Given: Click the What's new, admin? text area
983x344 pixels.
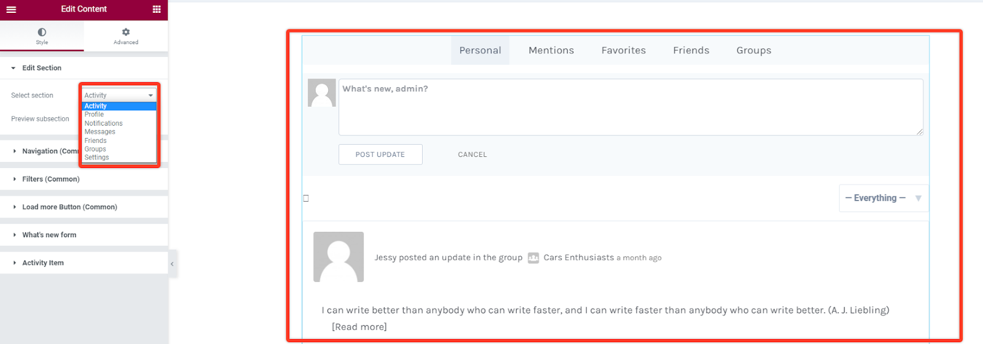Looking at the screenshot, I should pyautogui.click(x=630, y=107).
